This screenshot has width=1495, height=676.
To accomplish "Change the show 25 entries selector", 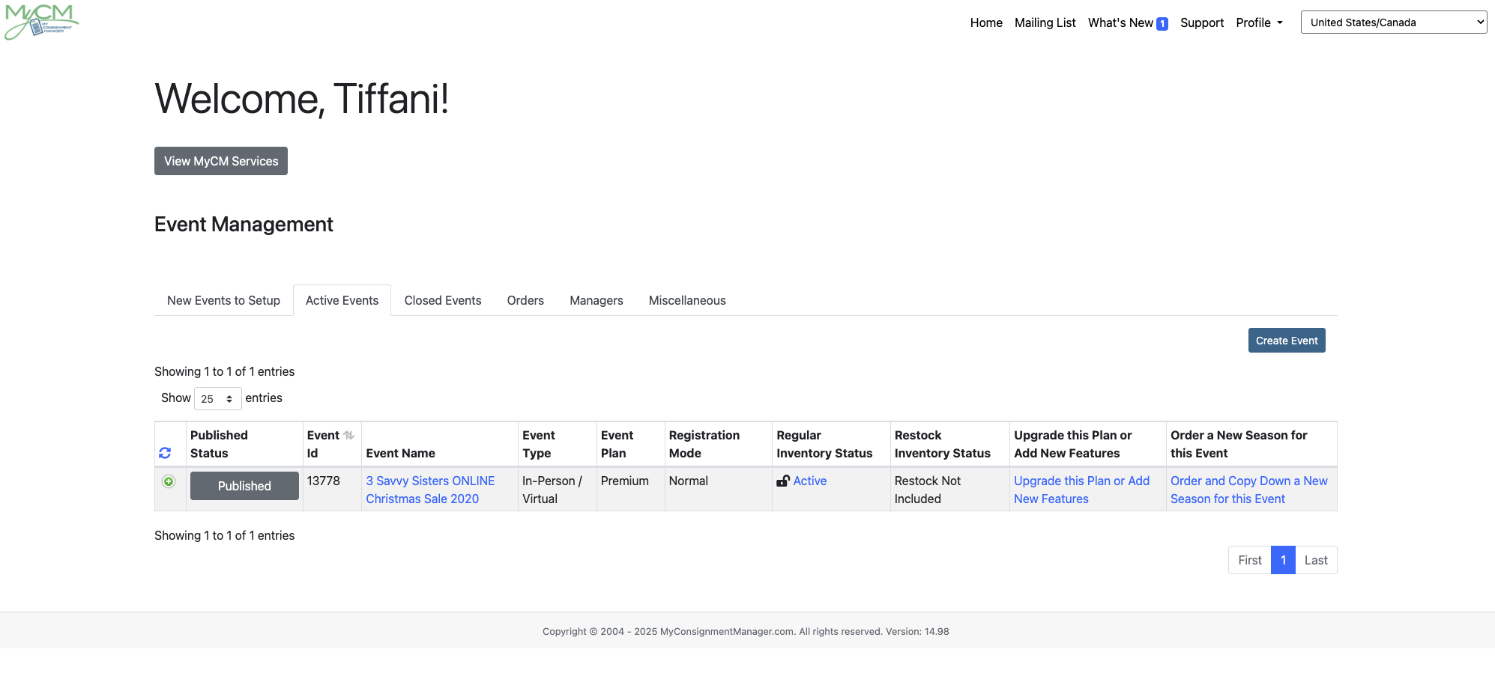I will click(217, 398).
